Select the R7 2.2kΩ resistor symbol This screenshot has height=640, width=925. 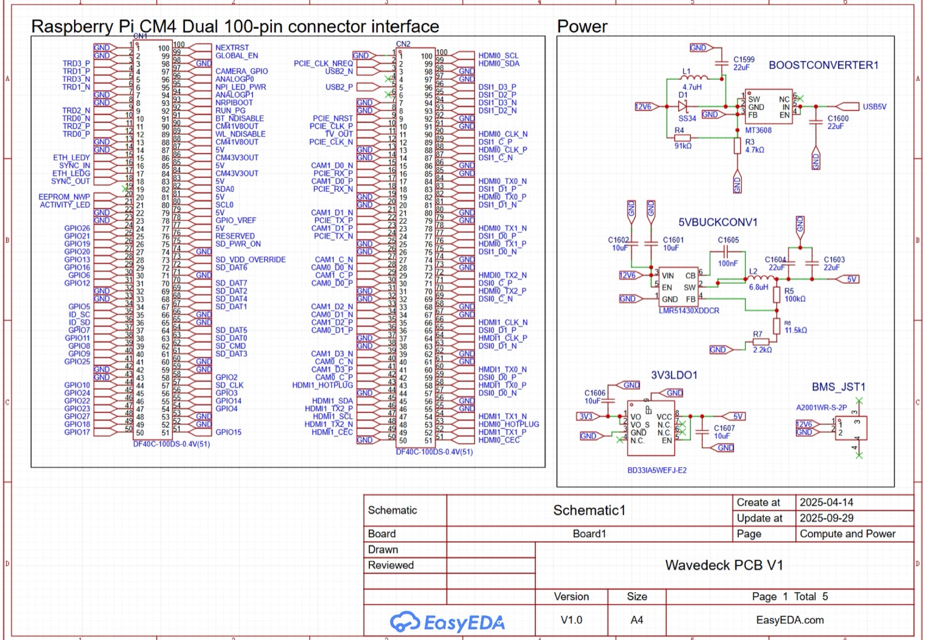[760, 342]
